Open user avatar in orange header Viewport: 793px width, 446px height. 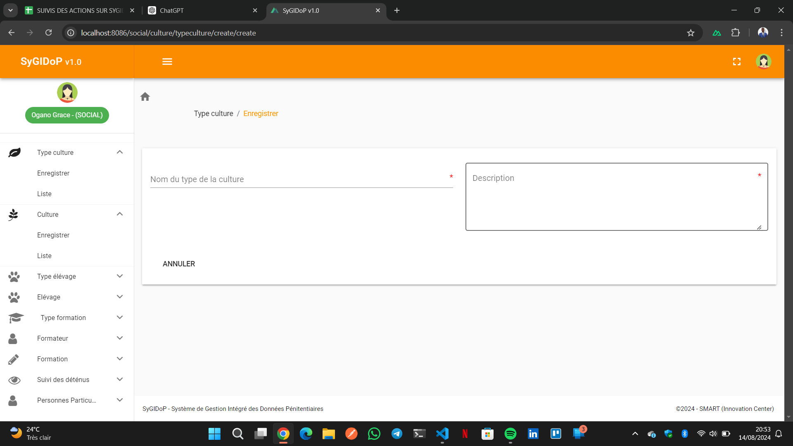coord(763,62)
